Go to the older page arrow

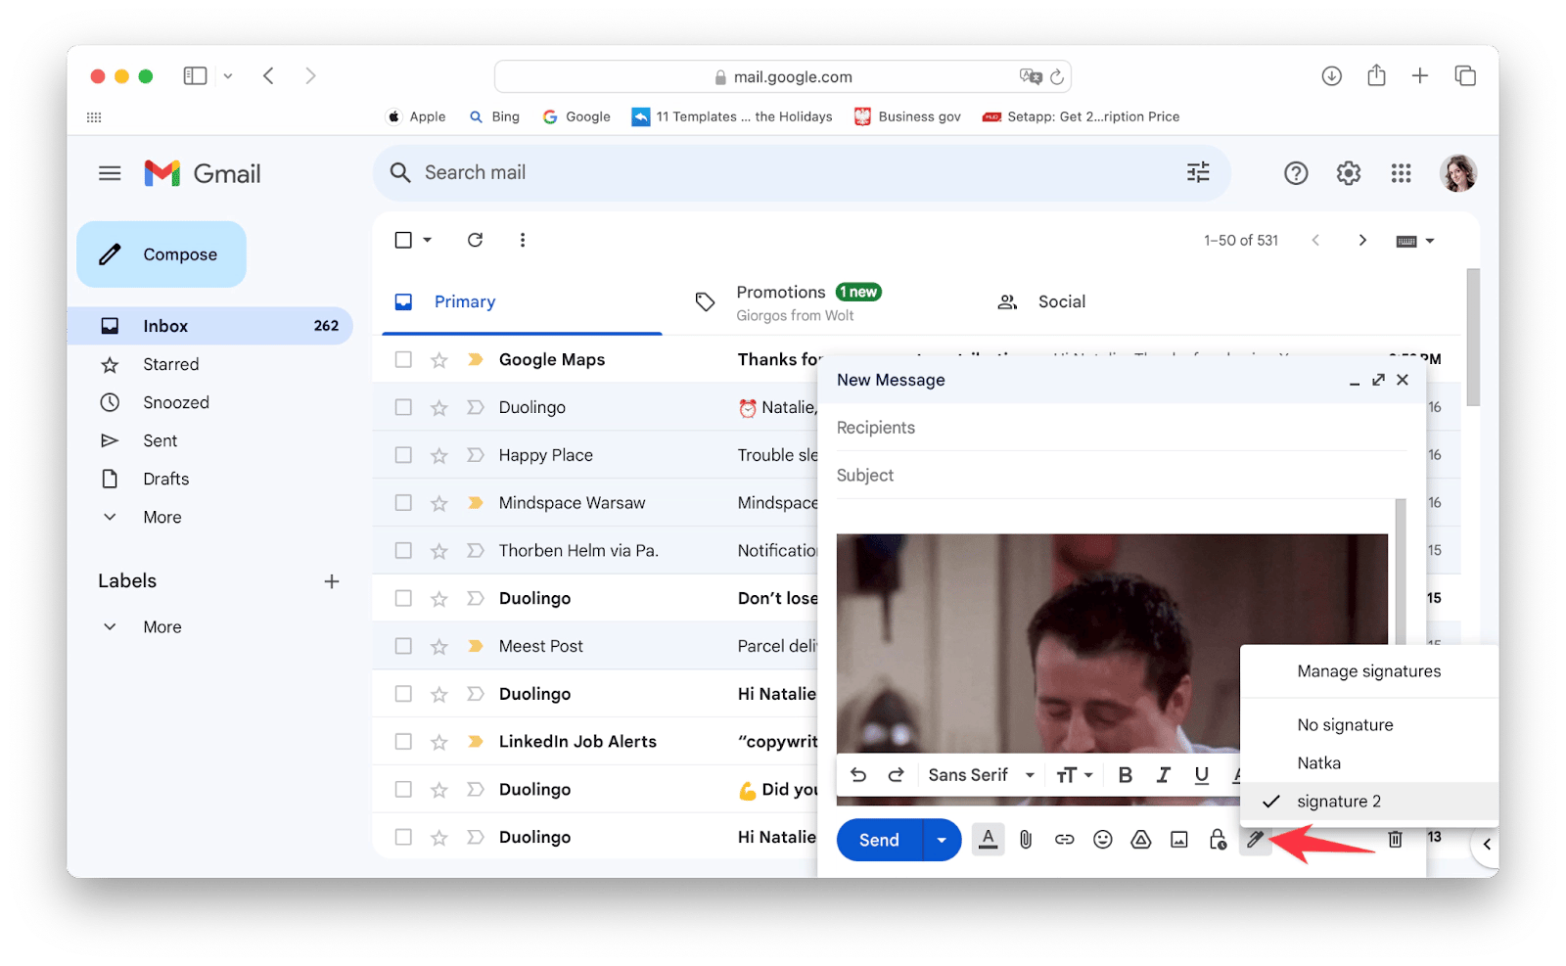[x=1362, y=241]
